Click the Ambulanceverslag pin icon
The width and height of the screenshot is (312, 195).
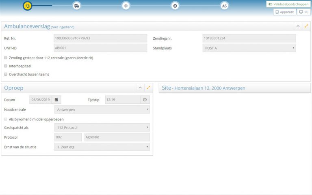(x=306, y=26)
